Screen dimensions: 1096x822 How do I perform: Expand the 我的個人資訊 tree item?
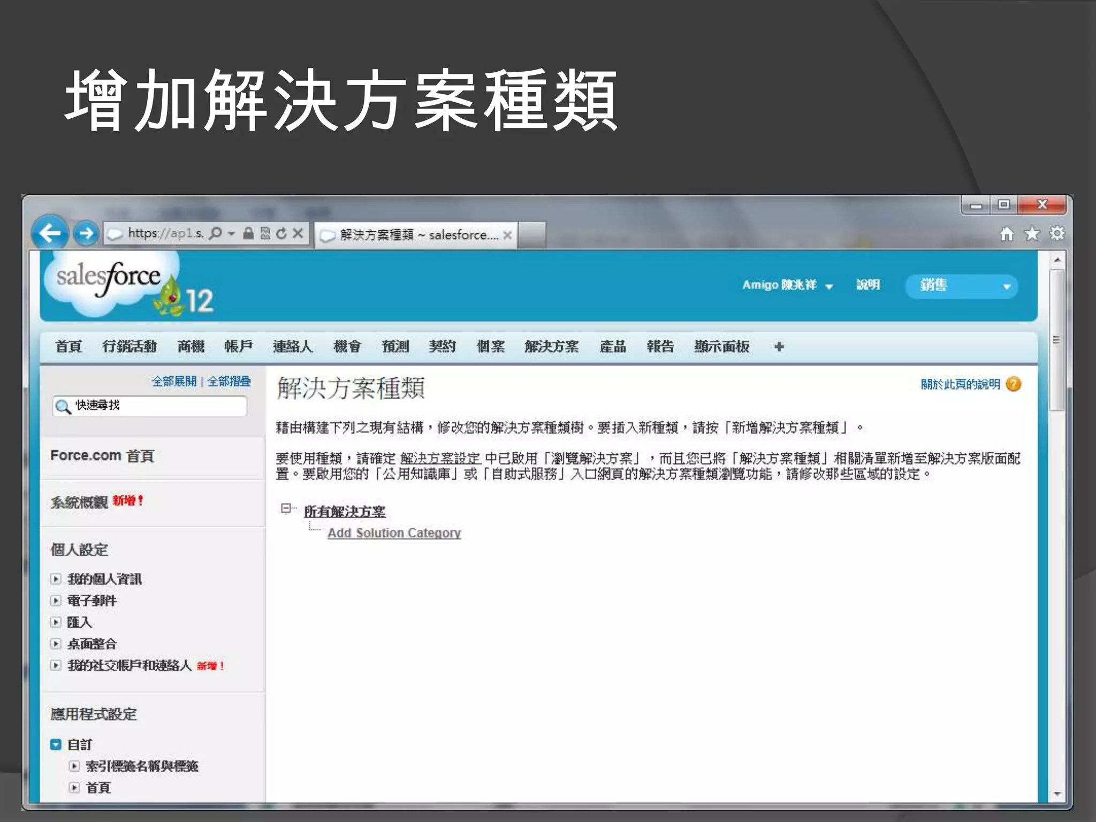[56, 579]
